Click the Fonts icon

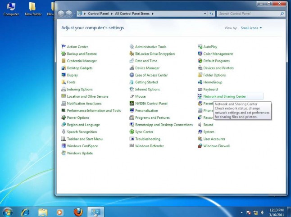(64, 82)
